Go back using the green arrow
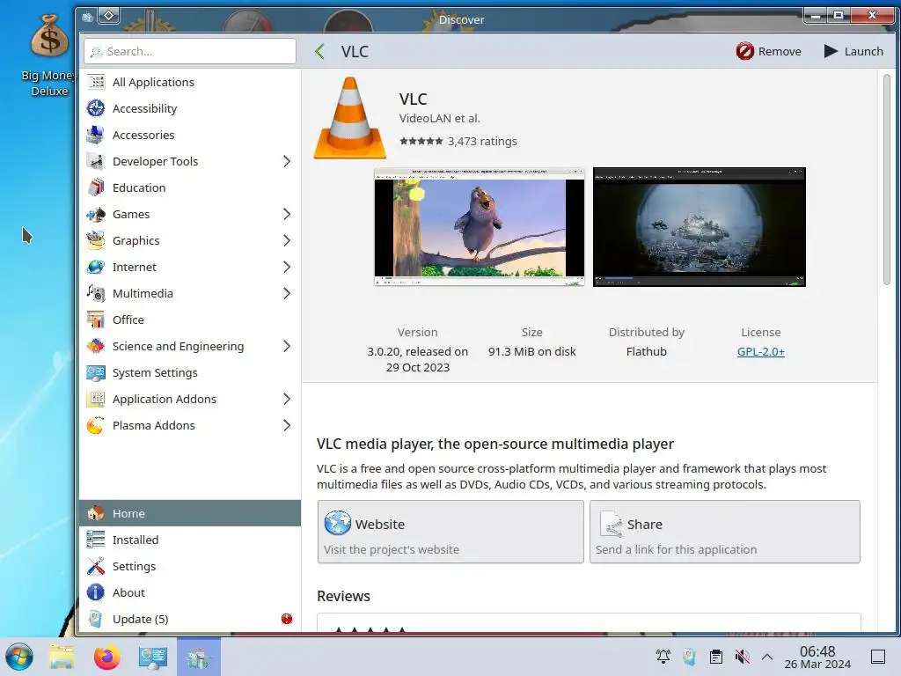This screenshot has height=676, width=901. 320,52
